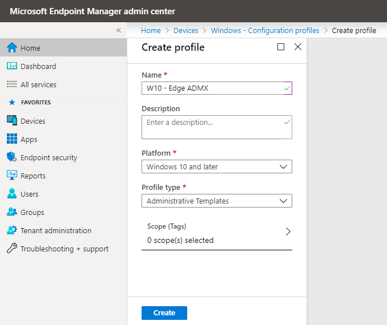
Task: Maximize the Create profile pane
Action: pyautogui.click(x=281, y=47)
